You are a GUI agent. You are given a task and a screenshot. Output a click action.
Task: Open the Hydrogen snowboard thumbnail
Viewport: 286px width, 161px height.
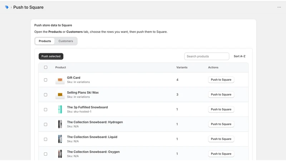click(60, 124)
